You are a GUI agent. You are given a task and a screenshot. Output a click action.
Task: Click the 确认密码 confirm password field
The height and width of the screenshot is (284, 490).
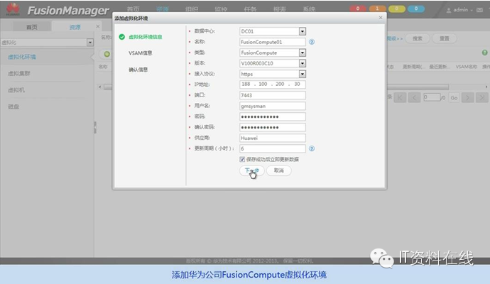click(273, 127)
